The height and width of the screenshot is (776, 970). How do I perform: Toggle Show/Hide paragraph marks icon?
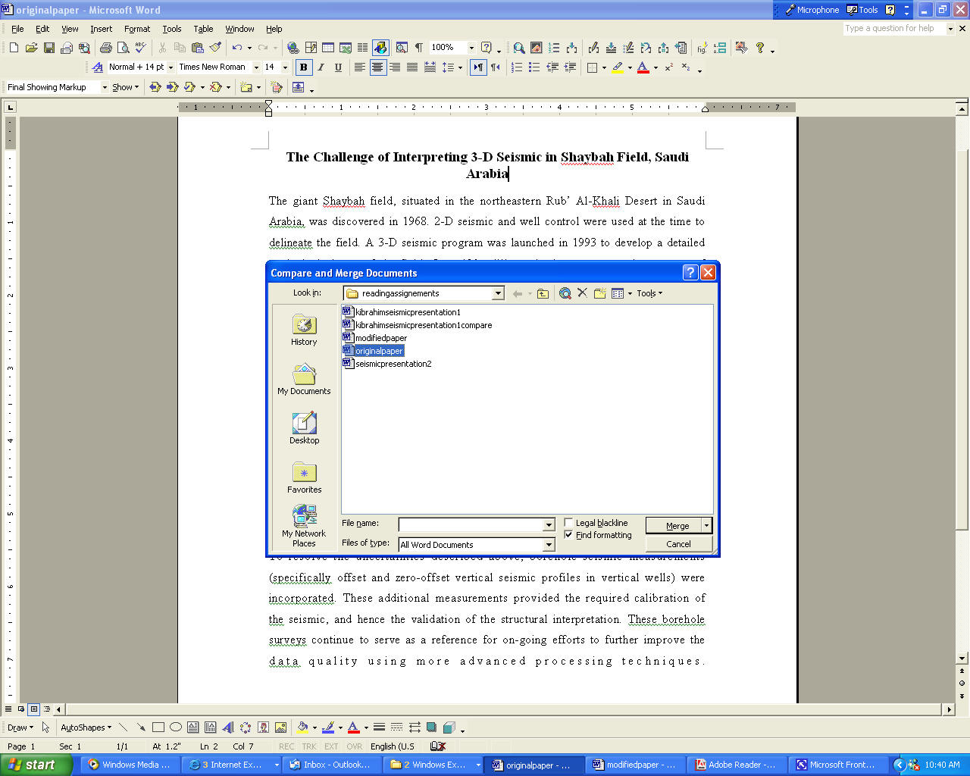419,48
